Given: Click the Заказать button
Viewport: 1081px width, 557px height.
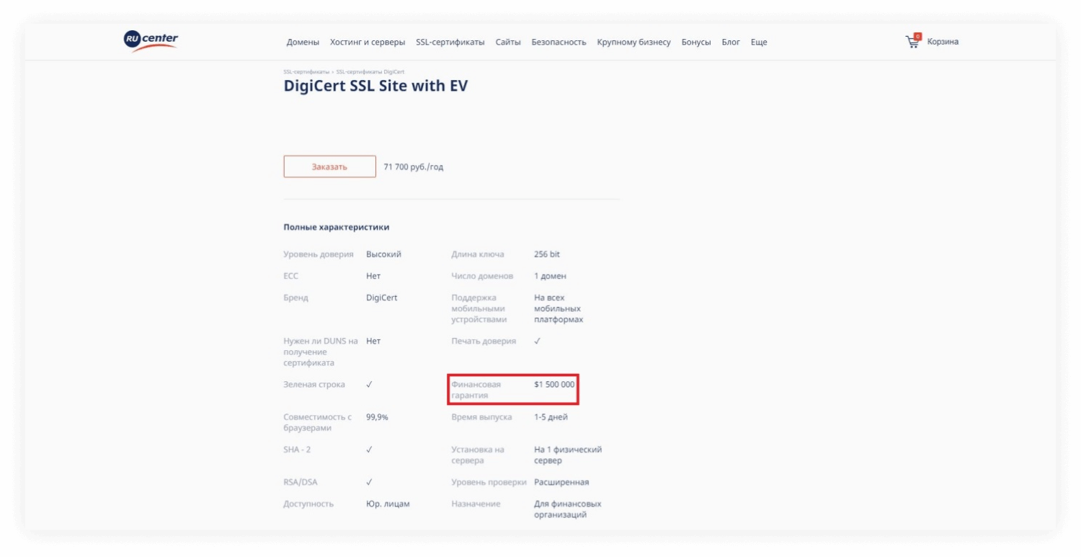Looking at the screenshot, I should pos(329,166).
